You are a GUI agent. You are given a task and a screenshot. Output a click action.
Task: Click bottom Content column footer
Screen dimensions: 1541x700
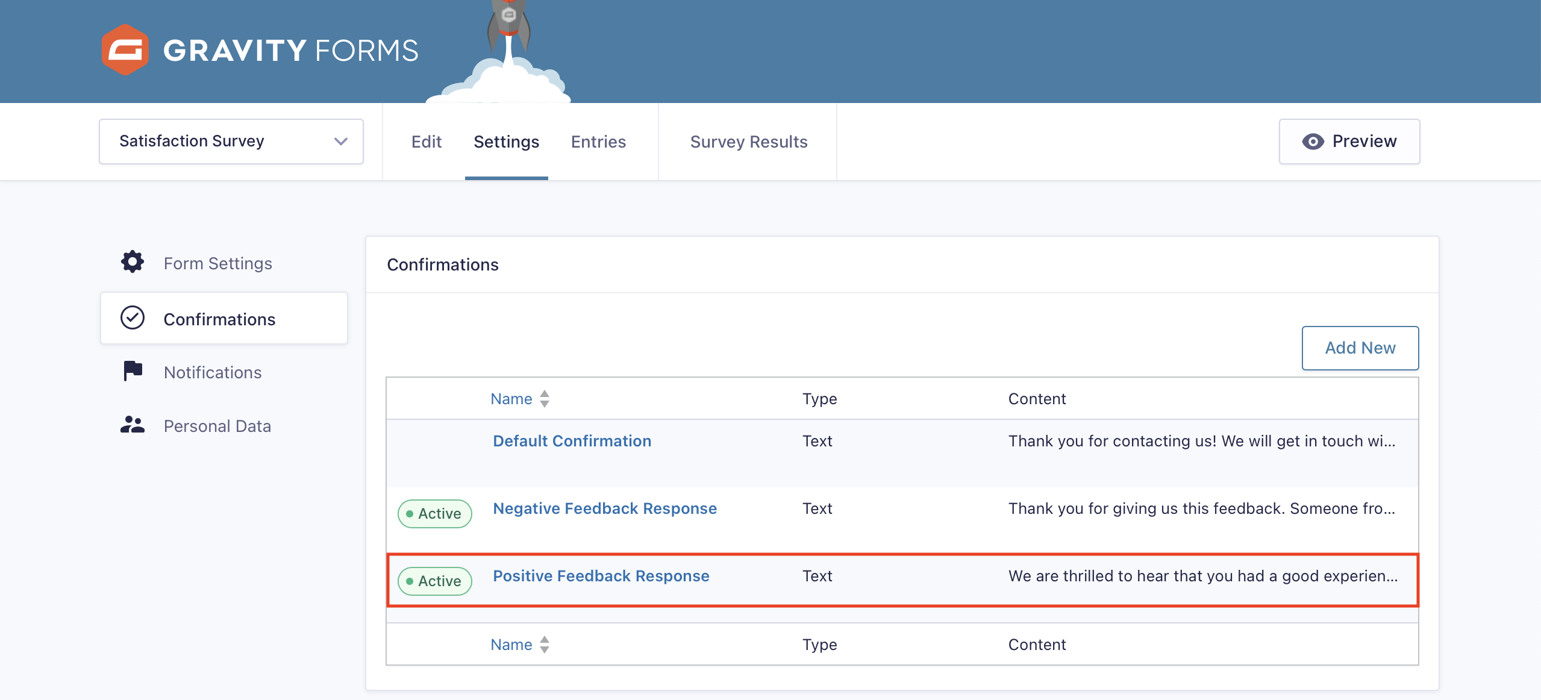(1037, 645)
